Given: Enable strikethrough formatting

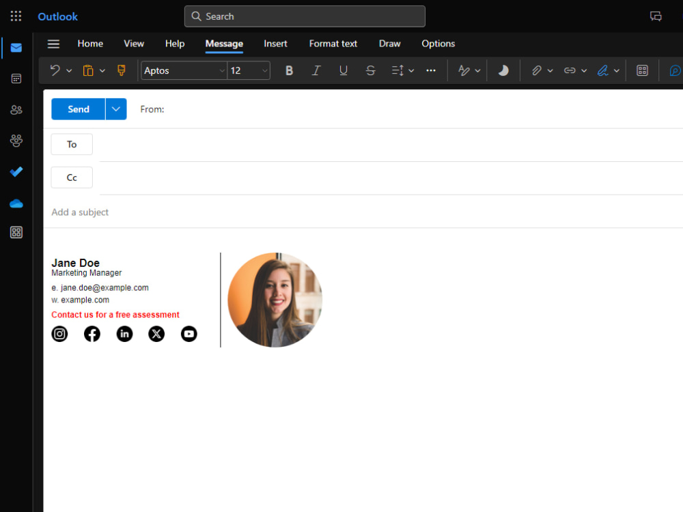Looking at the screenshot, I should click(x=371, y=70).
